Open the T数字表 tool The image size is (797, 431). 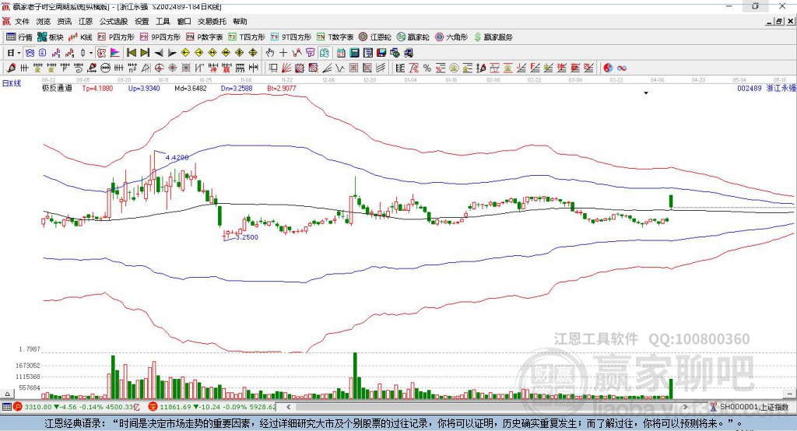335,37
